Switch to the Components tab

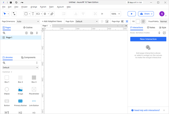[28, 57]
